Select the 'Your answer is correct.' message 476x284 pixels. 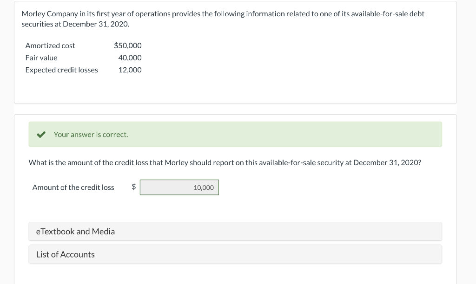(x=91, y=135)
